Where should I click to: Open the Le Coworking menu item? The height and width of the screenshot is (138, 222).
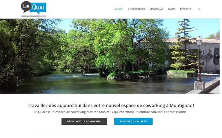coord(137,9)
